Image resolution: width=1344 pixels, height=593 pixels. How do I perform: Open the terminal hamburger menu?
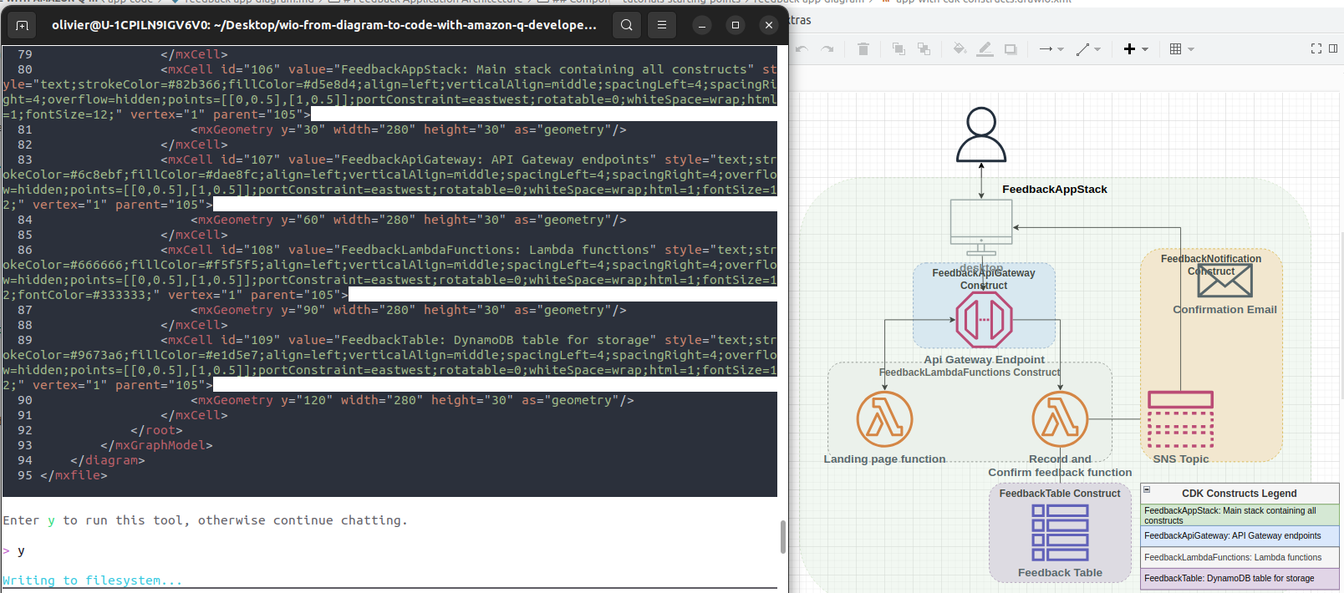(x=662, y=25)
